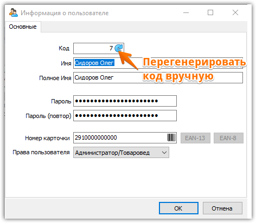
Task: Click the barcode icon in card number field
Action: point(171,137)
